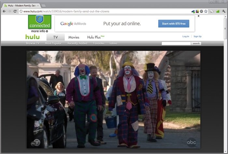Click the Sign Up link

(197, 36)
